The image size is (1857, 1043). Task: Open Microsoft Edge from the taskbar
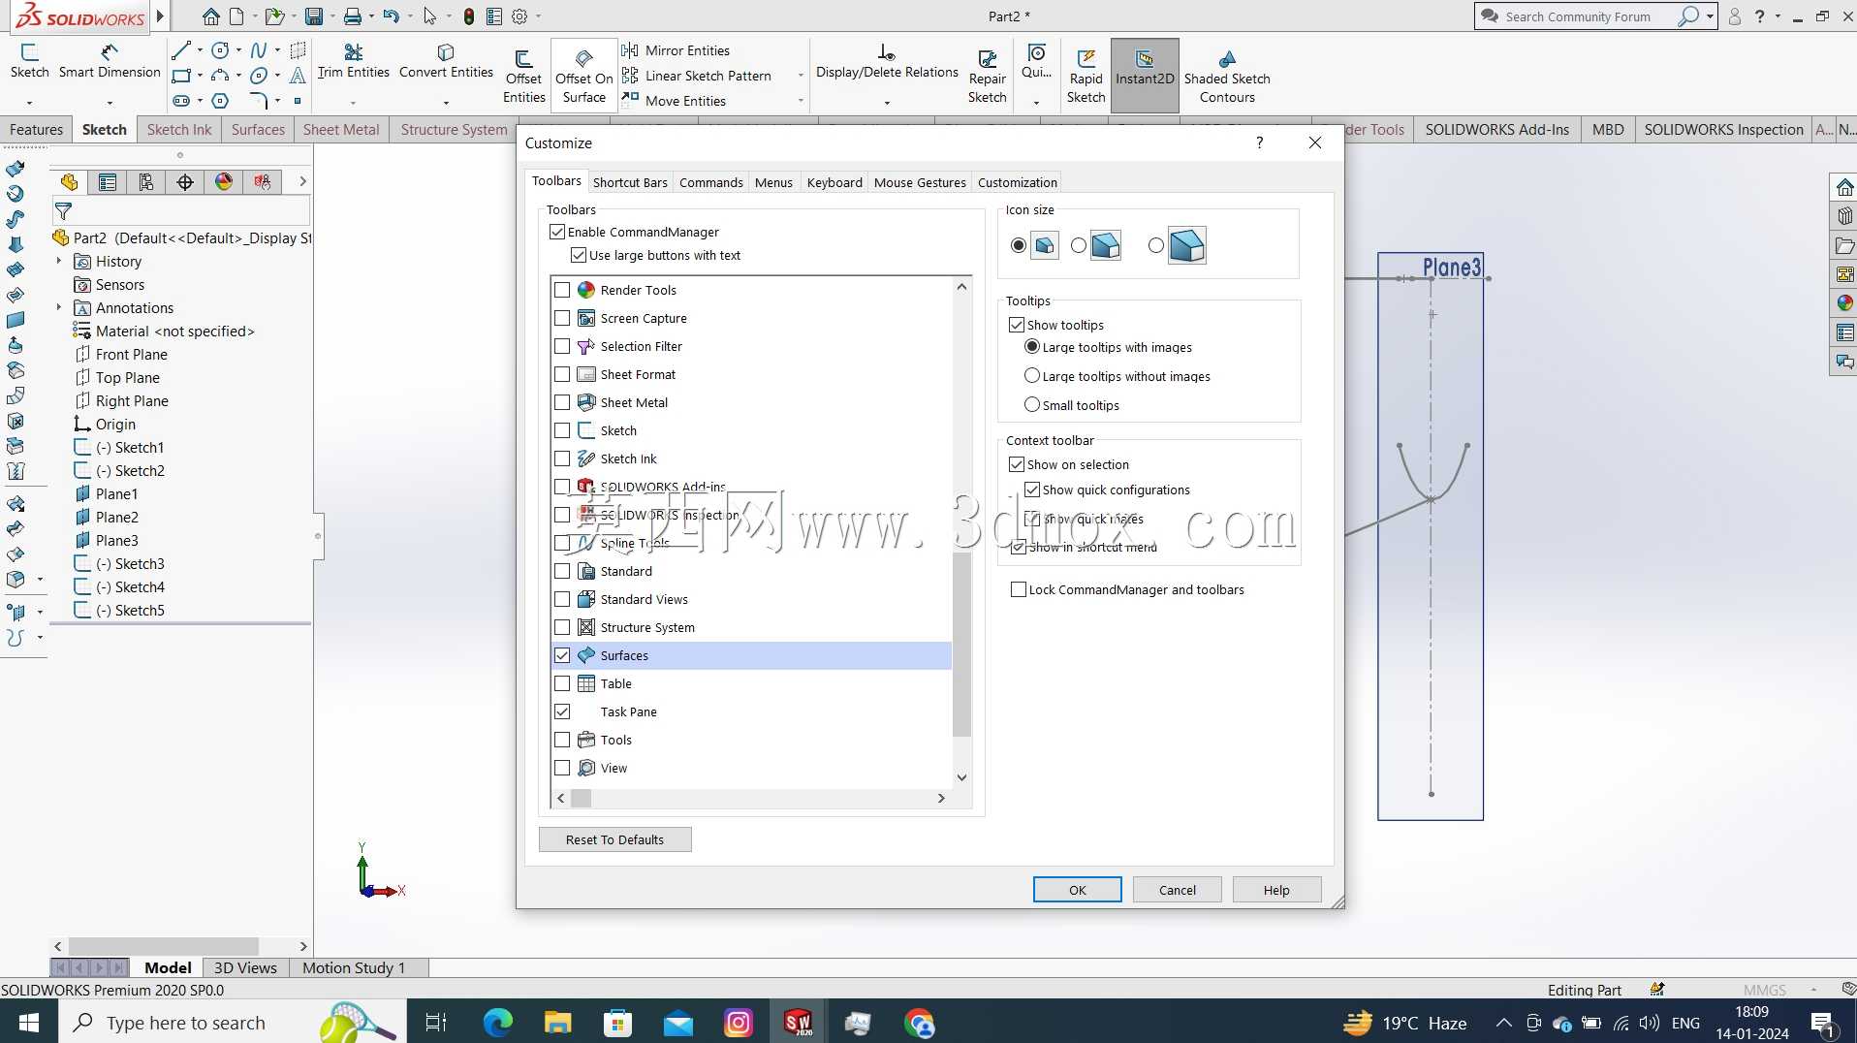pos(498,1023)
